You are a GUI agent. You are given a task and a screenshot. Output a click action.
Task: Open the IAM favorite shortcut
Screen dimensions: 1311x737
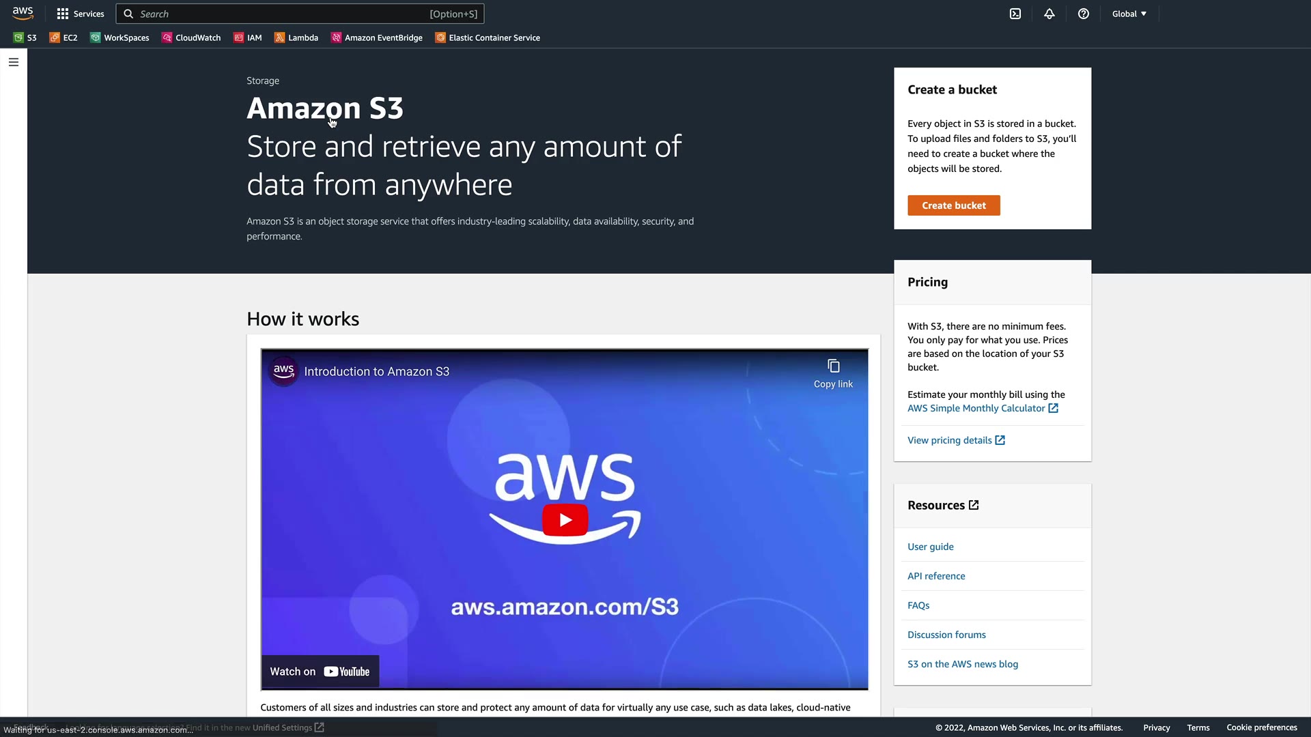[248, 38]
